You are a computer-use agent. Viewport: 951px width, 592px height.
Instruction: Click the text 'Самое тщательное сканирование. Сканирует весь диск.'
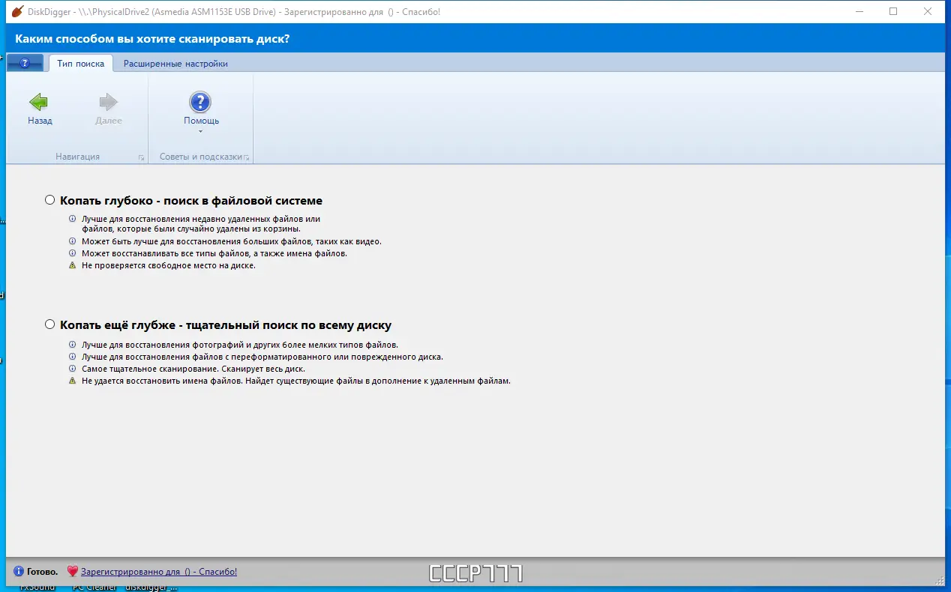[193, 369]
